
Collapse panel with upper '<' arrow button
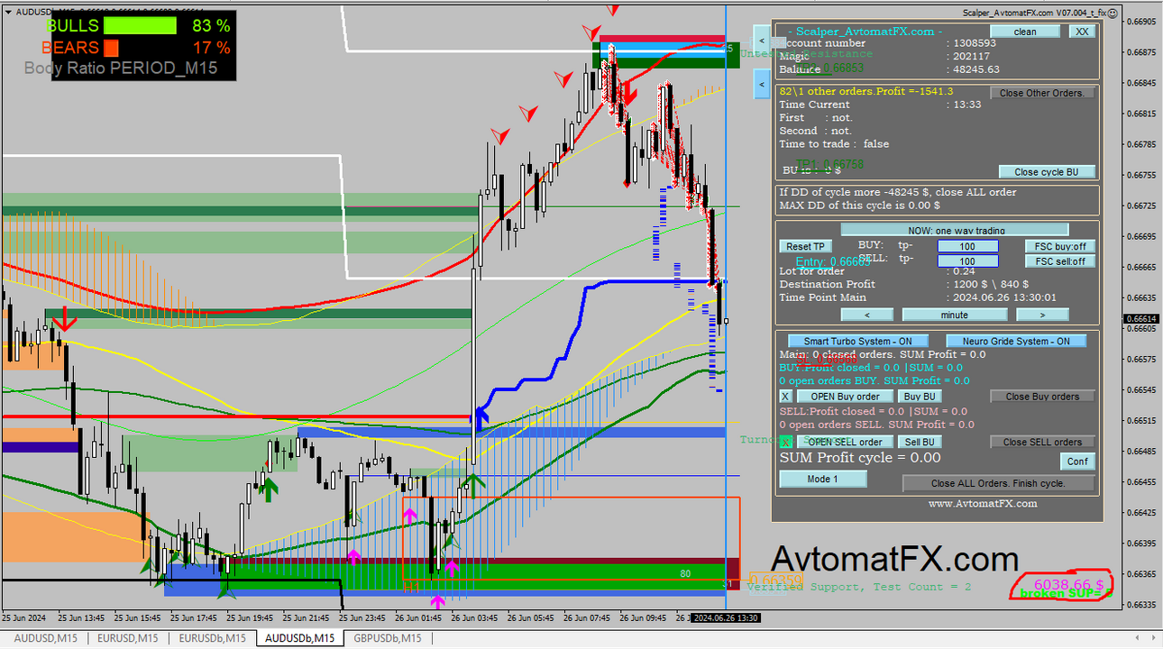[762, 41]
